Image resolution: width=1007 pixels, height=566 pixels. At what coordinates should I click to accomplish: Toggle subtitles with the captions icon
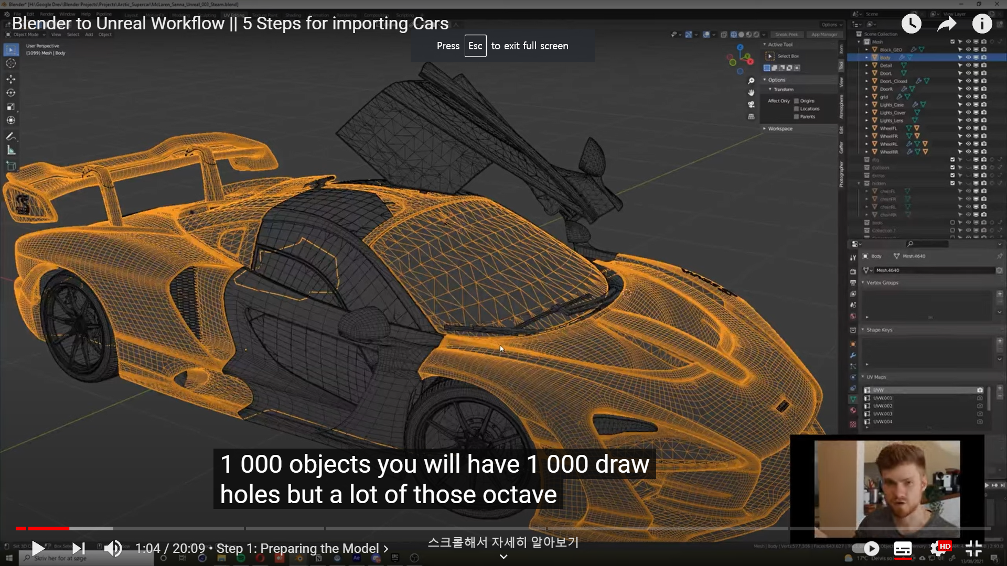pyautogui.click(x=903, y=549)
